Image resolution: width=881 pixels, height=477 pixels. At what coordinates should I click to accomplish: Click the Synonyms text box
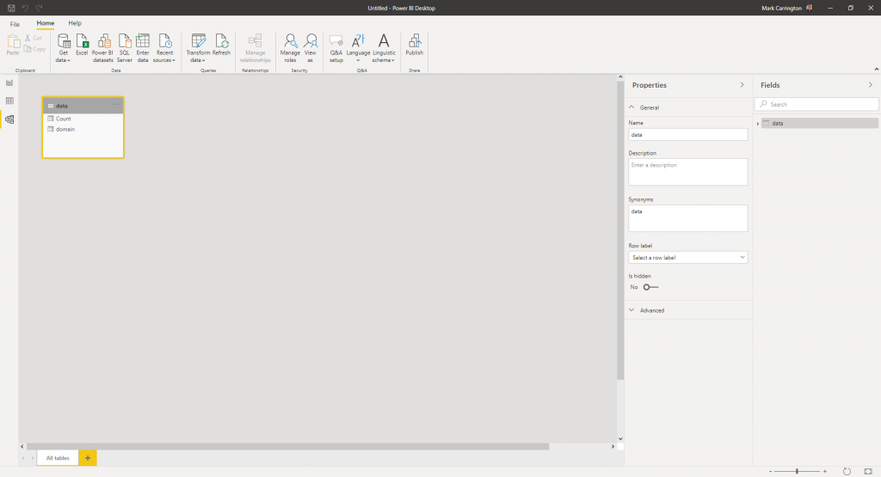(x=687, y=217)
